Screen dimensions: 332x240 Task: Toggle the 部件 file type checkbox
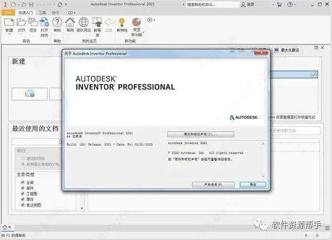click(x=23, y=188)
